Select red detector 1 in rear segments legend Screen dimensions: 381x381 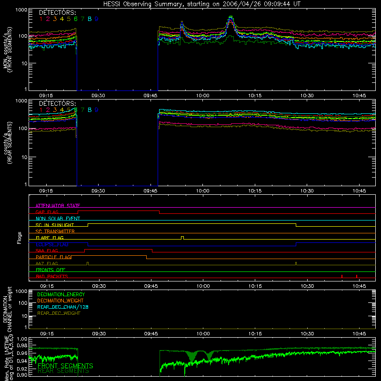point(41,110)
